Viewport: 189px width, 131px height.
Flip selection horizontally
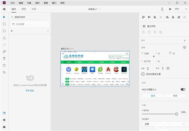click(143, 68)
